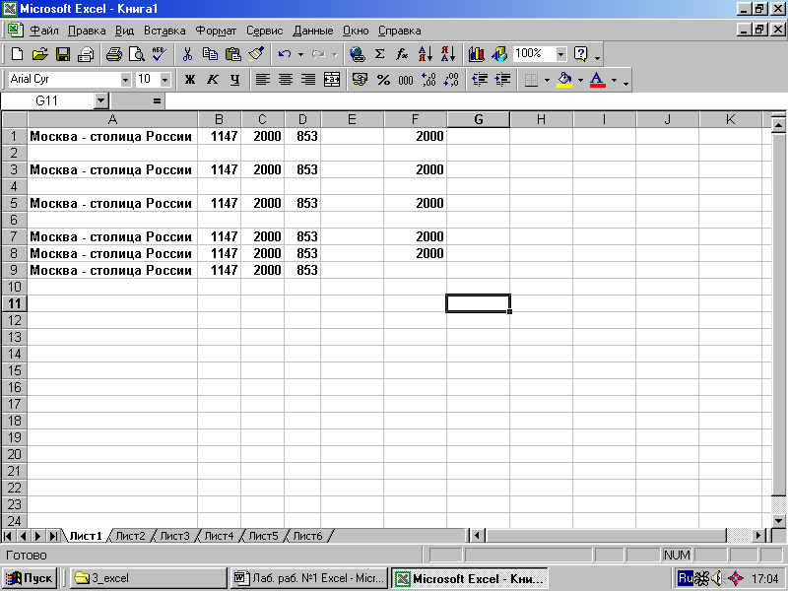Open the font size 10 dropdown
The height and width of the screenshot is (591, 788).
click(164, 80)
